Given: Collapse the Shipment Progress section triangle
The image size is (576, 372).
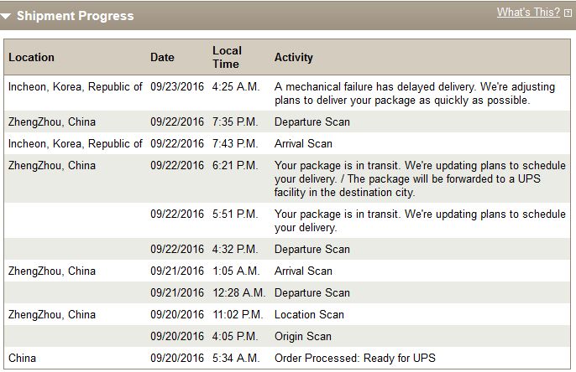Looking at the screenshot, I should coord(8,16).
